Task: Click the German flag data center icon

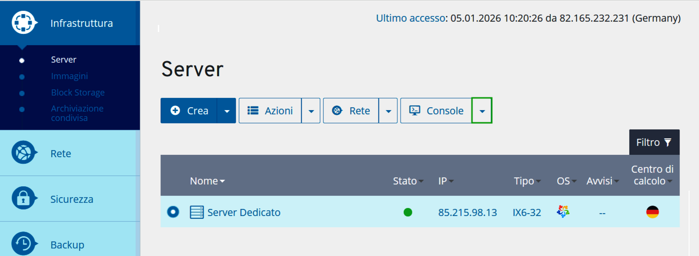Action: tap(652, 212)
